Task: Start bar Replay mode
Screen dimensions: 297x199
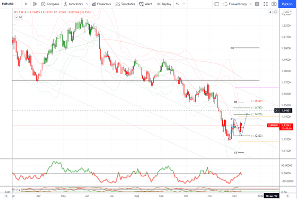Action: coord(164,4)
